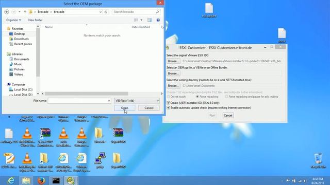
Task: Toggle the preview pane icon
Action: tap(150, 20)
